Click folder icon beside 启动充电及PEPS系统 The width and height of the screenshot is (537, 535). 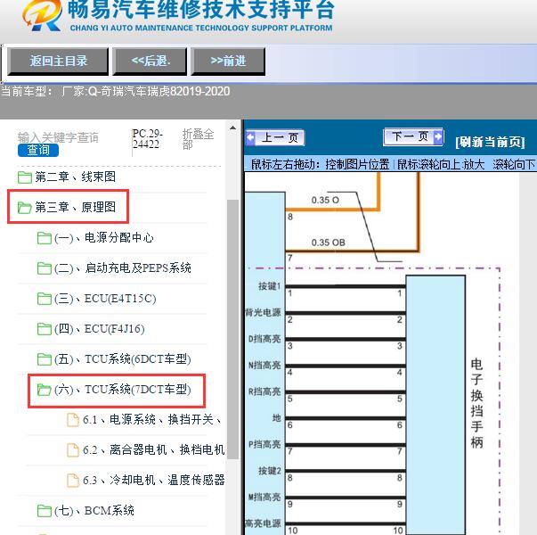click(45, 268)
